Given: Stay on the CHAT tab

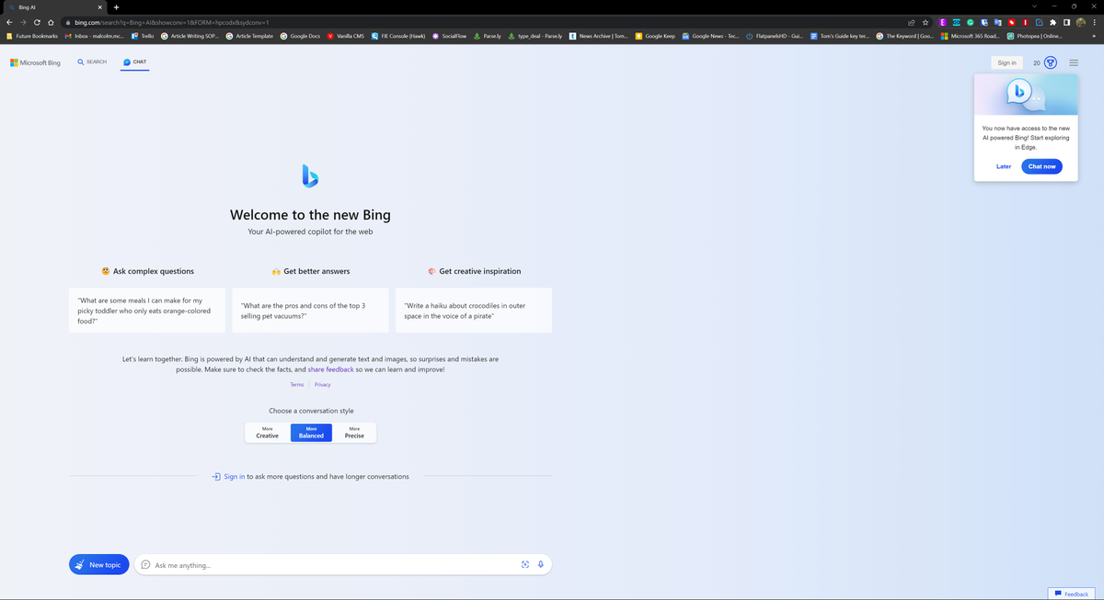Looking at the screenshot, I should (134, 62).
